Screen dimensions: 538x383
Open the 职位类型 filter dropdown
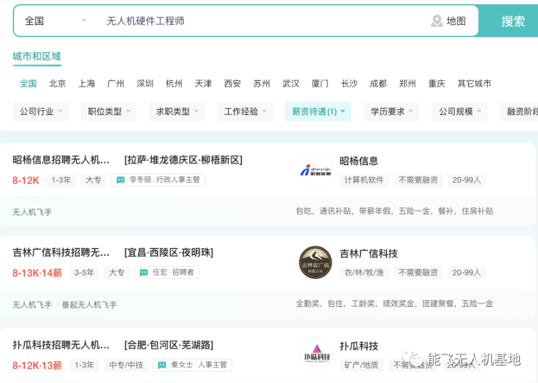coord(109,111)
